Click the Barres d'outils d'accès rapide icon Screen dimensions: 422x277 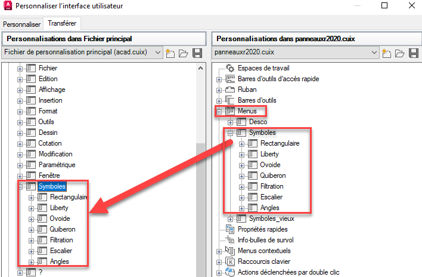230,79
